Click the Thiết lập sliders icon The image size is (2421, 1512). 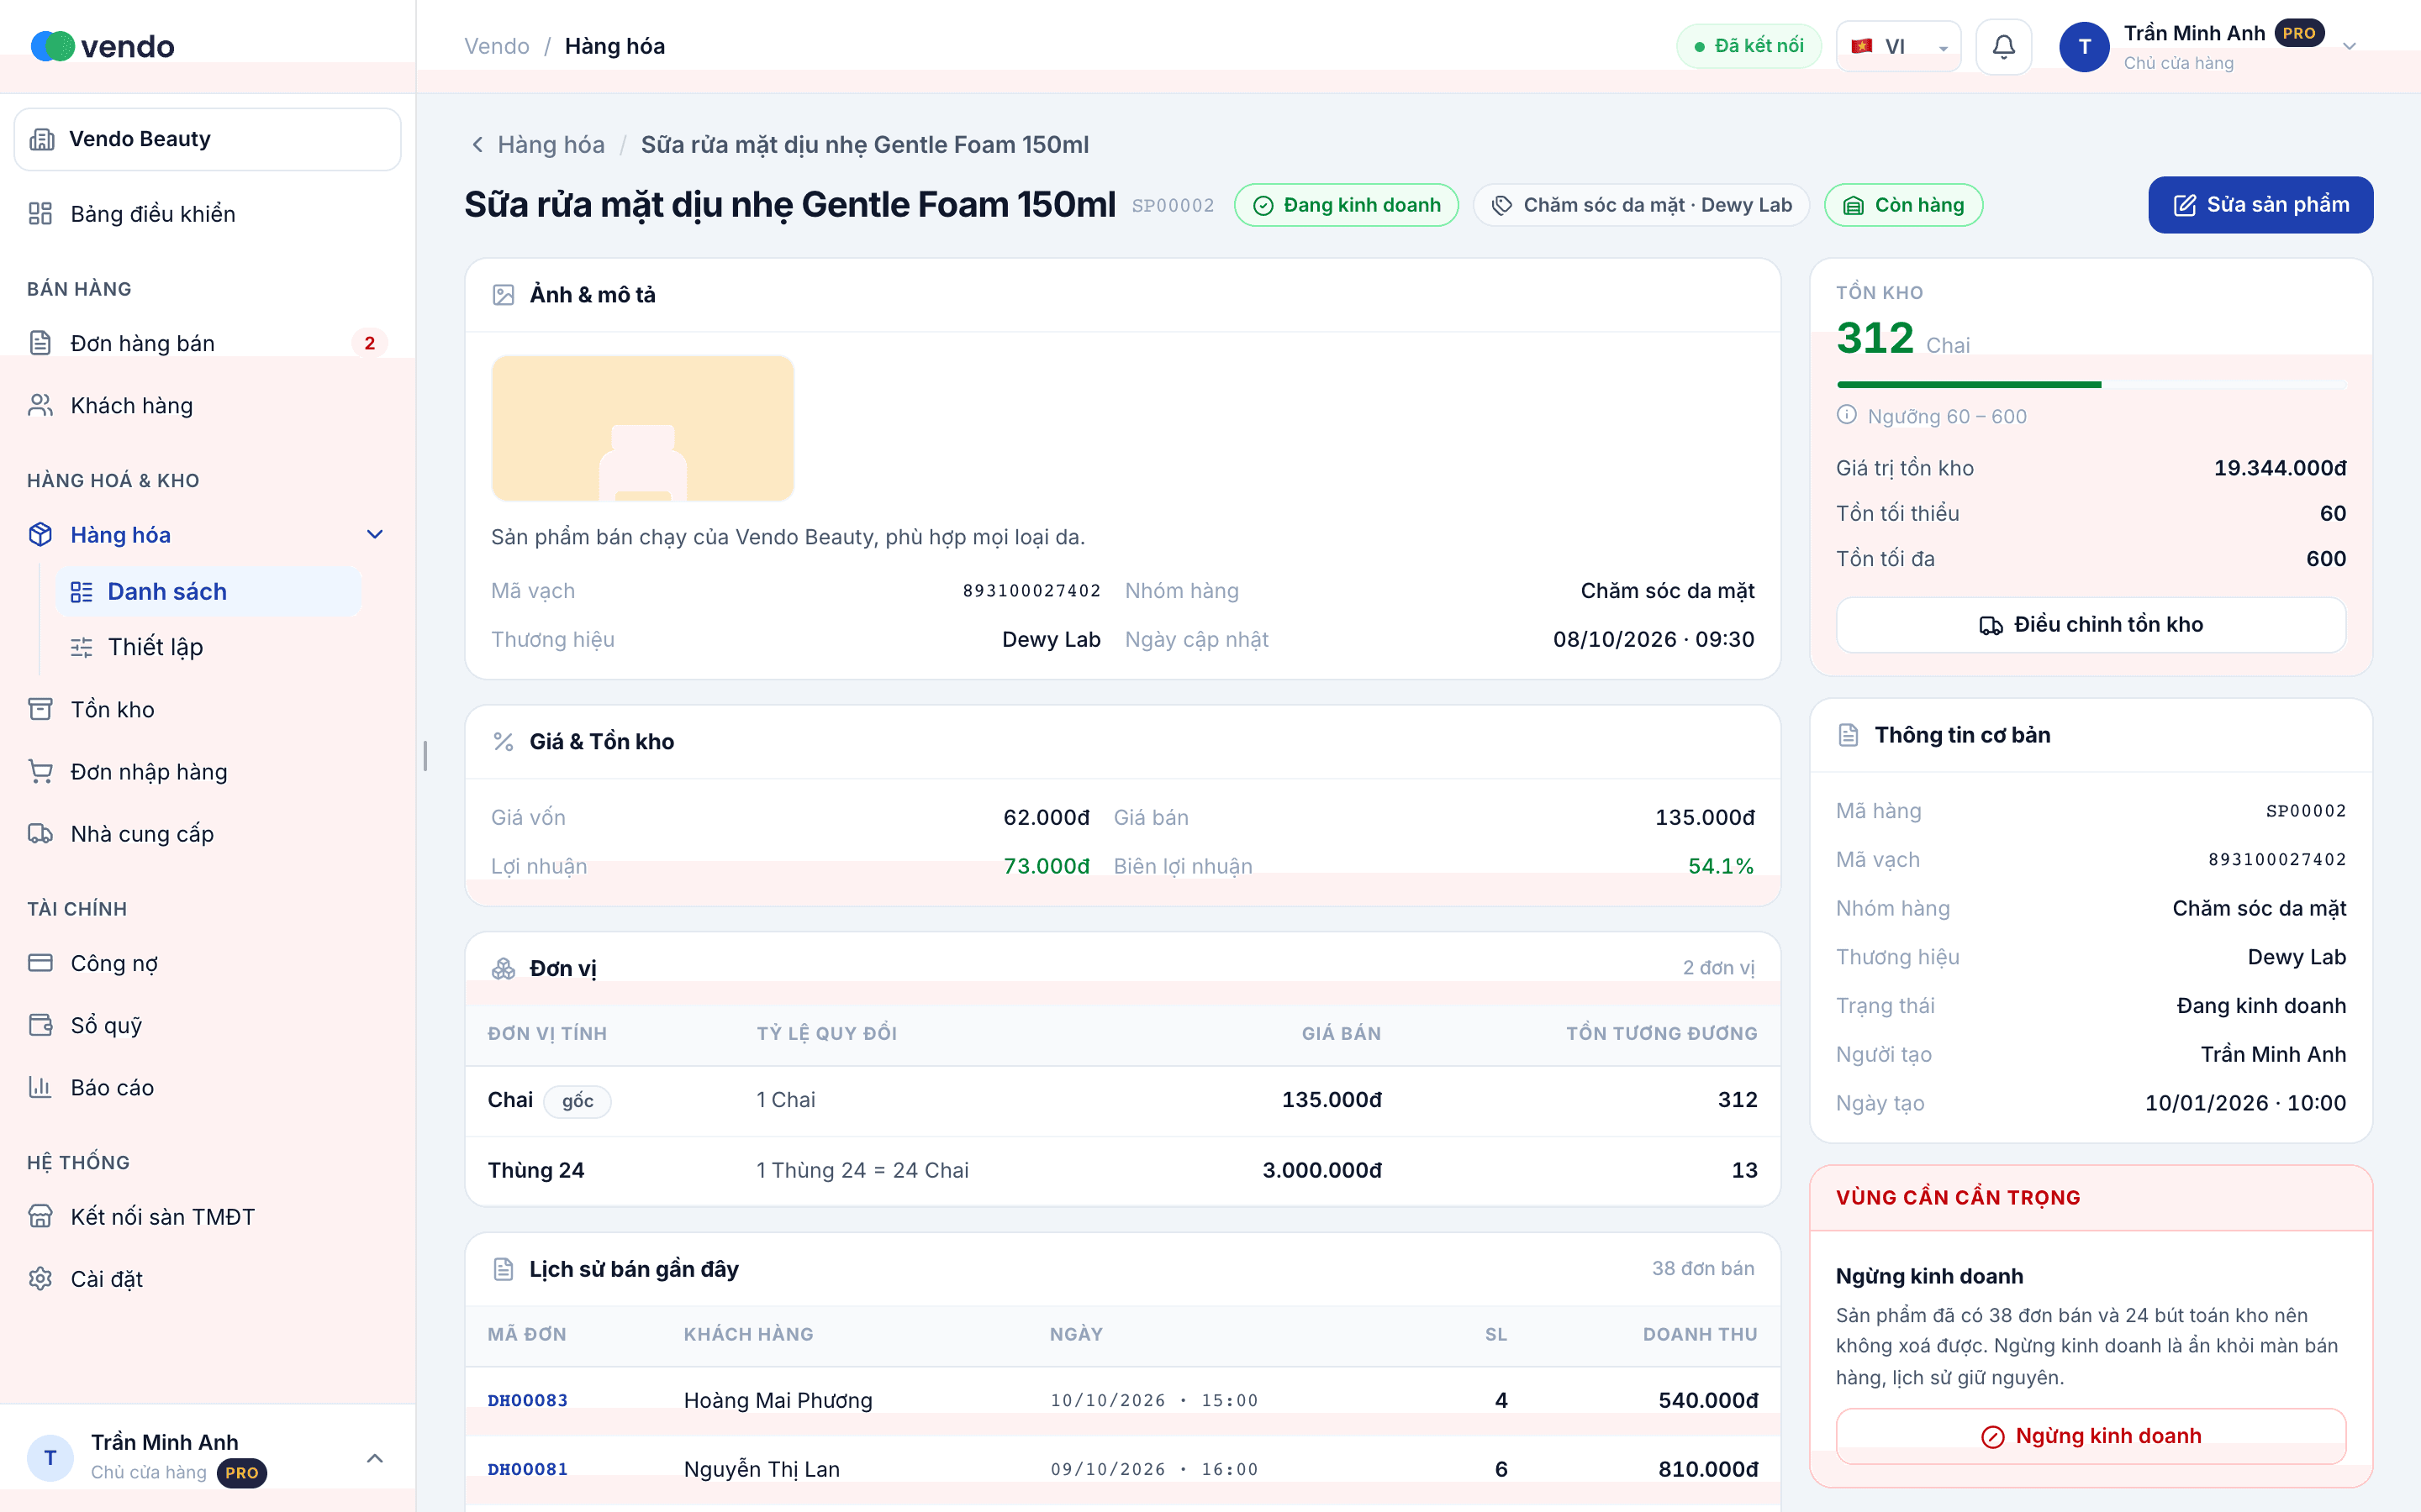[x=81, y=647]
